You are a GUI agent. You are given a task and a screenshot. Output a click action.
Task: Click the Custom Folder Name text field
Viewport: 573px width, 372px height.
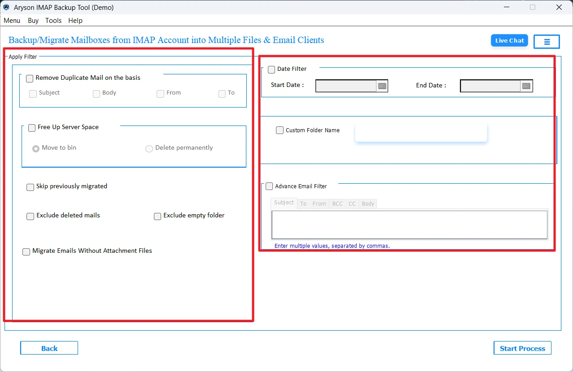421,133
